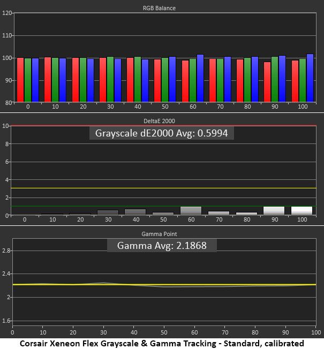Screen dimensions: 324x349
Task: Click the 30 x-axis label in Gamma chart
Action: pos(103,332)
